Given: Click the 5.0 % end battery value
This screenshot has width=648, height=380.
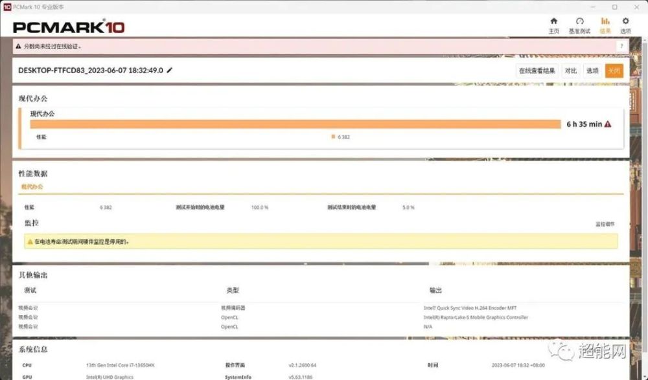Looking at the screenshot, I should pyautogui.click(x=408, y=207).
